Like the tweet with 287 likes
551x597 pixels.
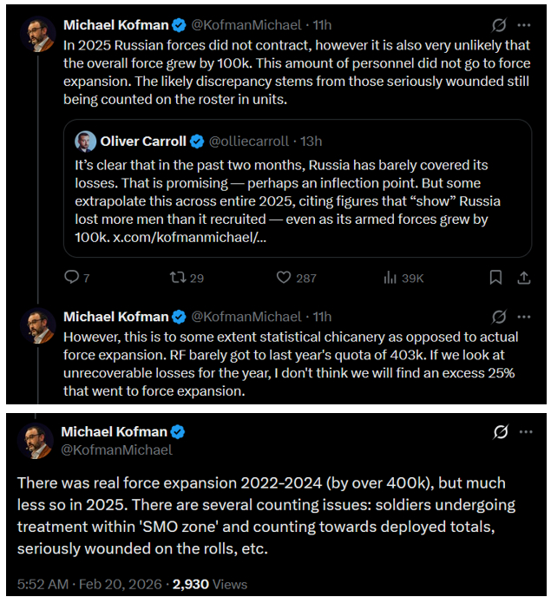point(284,278)
